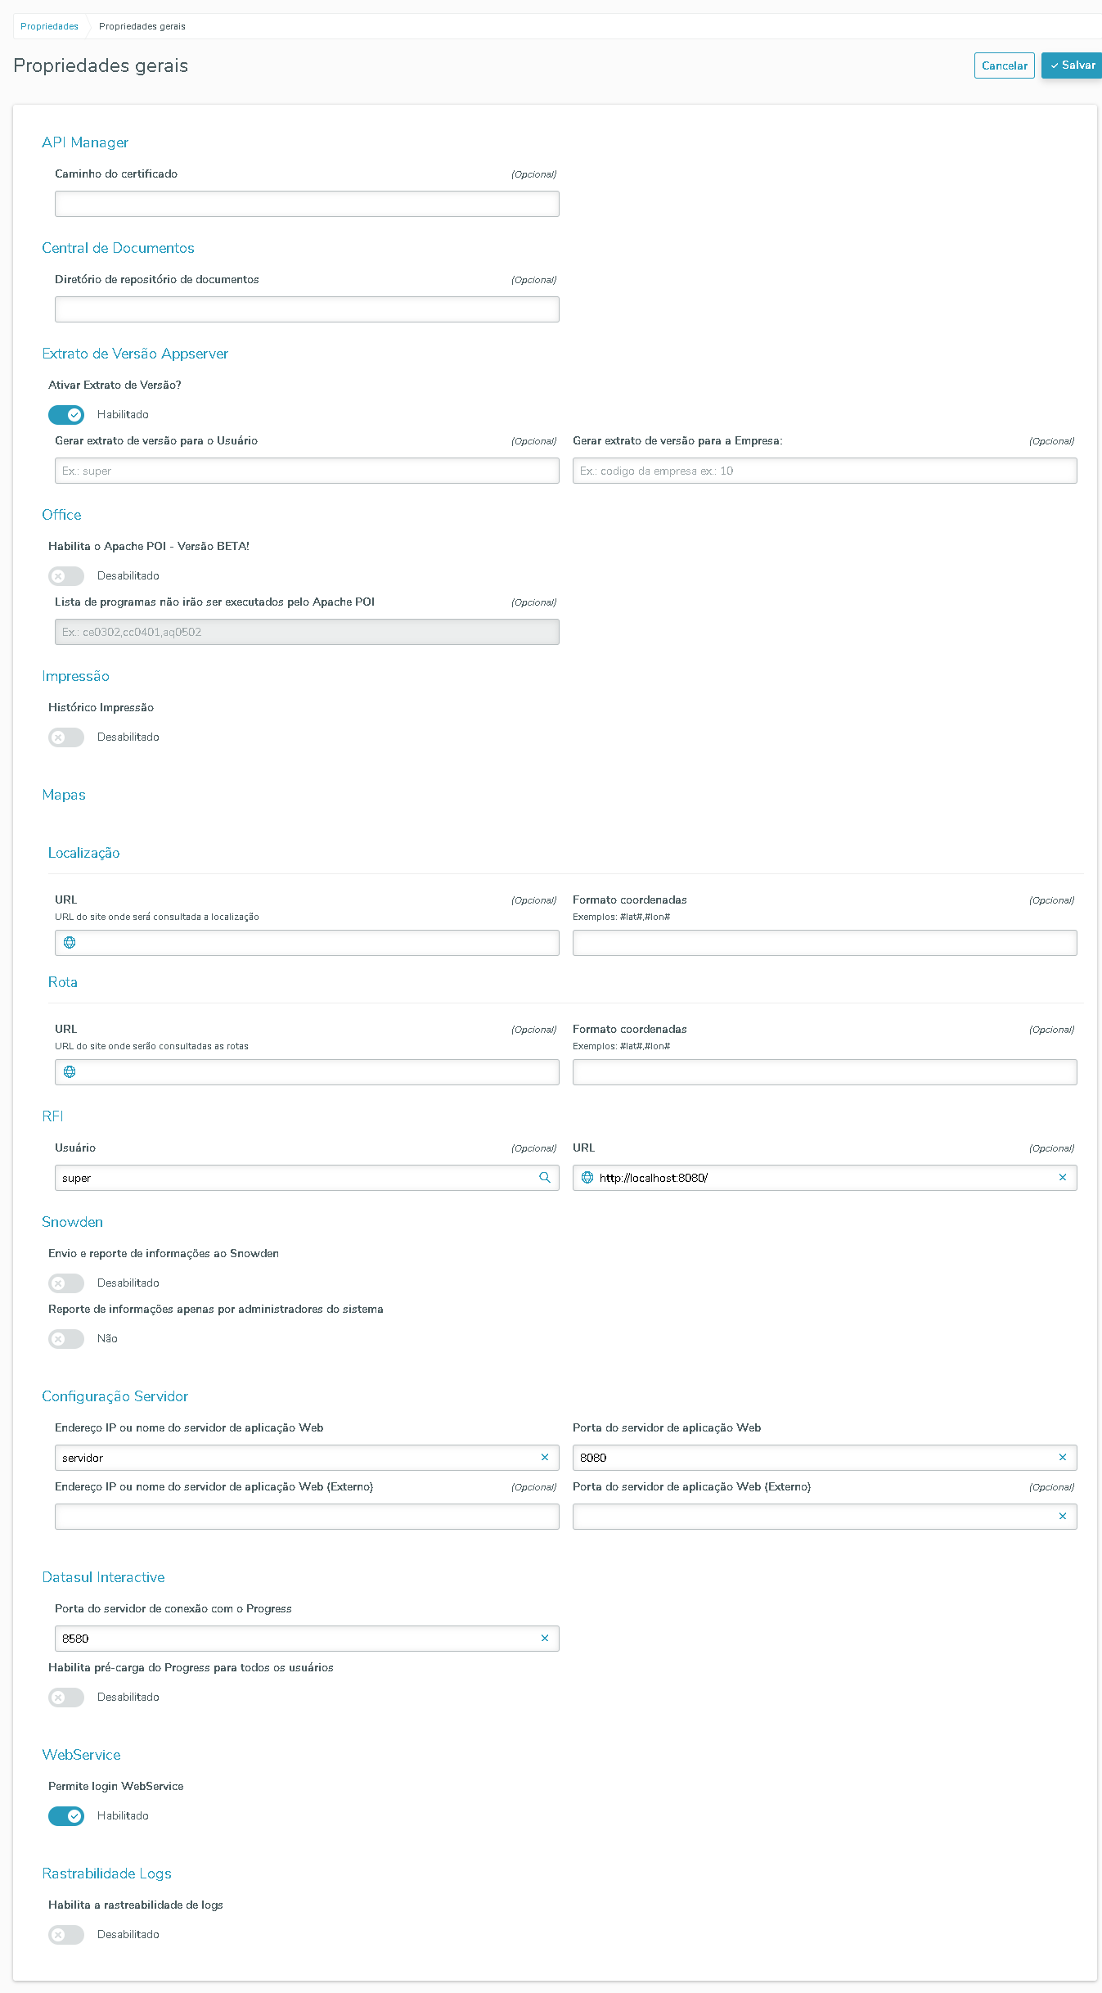Click the Cancelar button
This screenshot has width=1102, height=1993.
click(1004, 65)
